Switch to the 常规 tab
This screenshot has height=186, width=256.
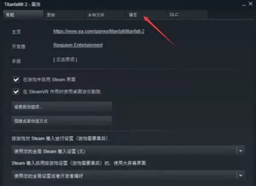[x=23, y=15]
